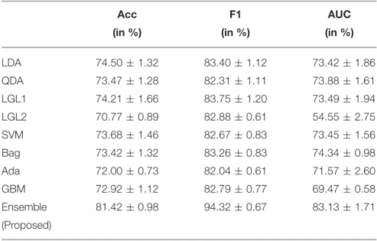
Task: Click Ensemble AUC value 83.13 ± 1.71
Action: 344,207
